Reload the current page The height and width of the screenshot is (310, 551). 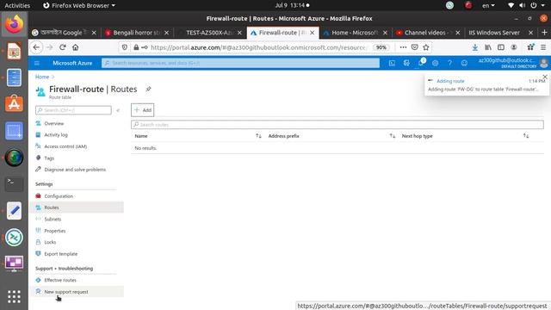pos(63,47)
